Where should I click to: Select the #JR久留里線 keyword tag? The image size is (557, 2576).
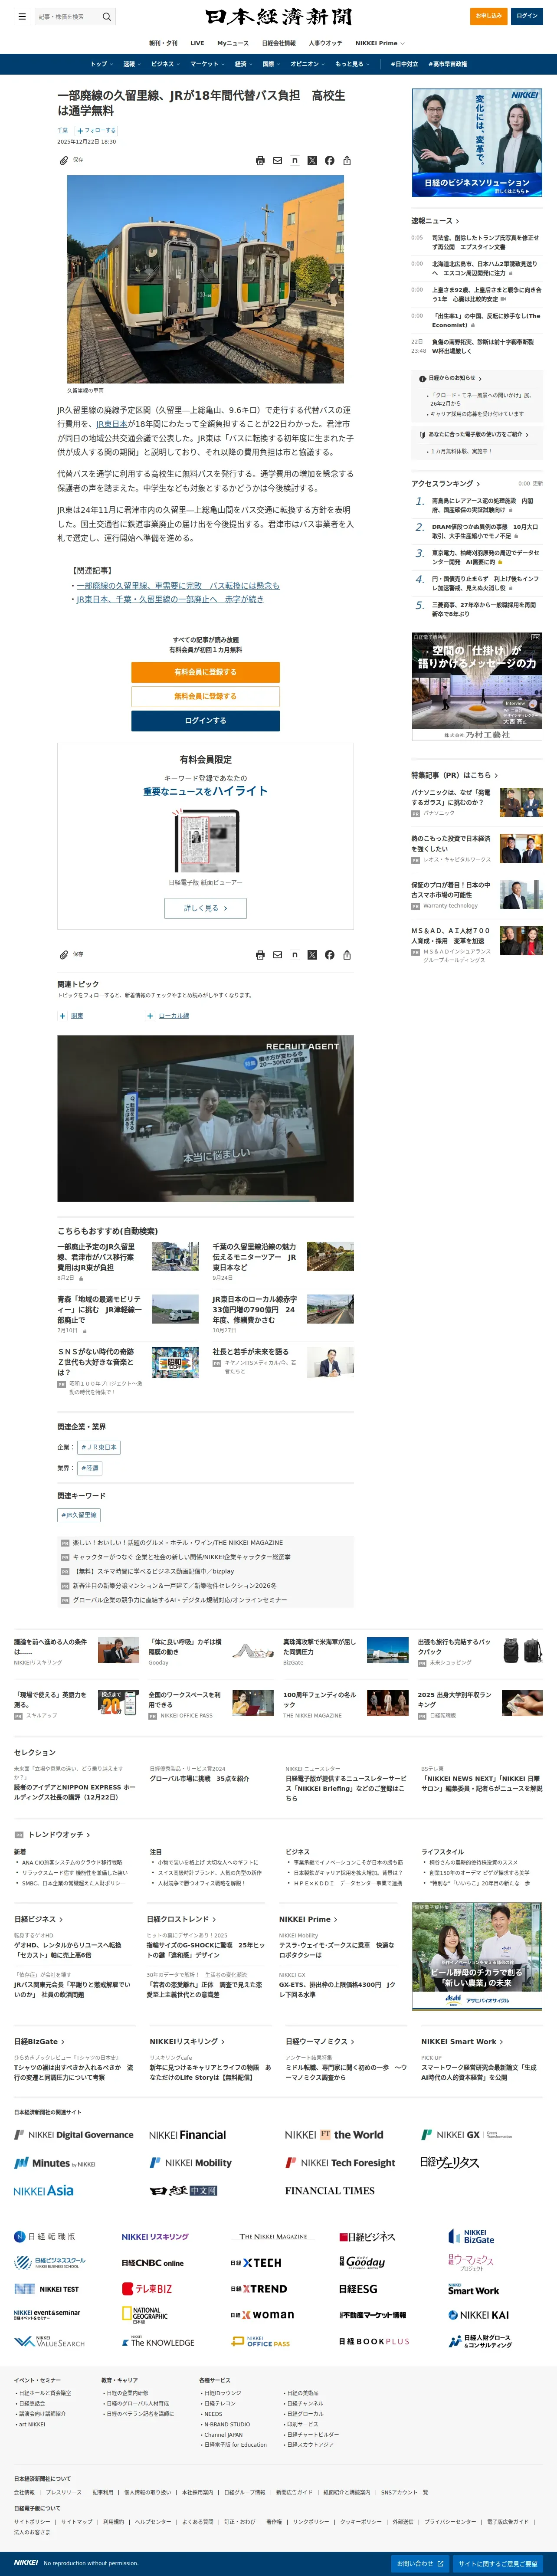(79, 1515)
